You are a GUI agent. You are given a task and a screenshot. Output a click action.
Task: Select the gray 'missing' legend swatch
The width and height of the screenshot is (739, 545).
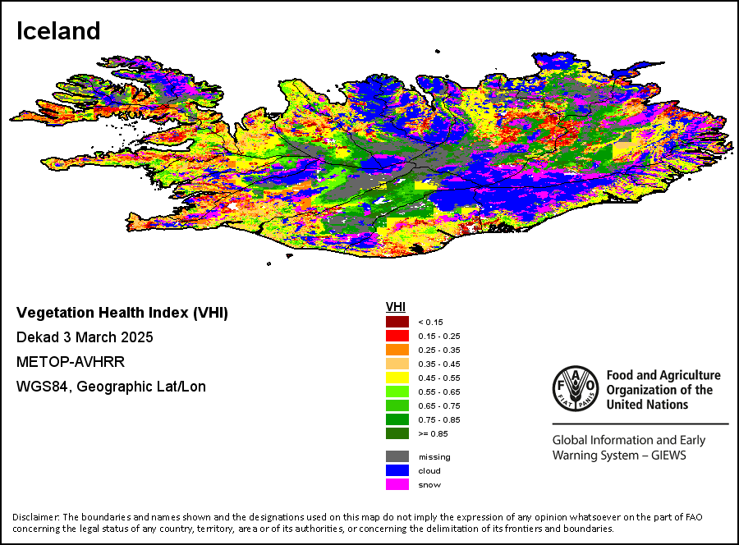click(397, 456)
